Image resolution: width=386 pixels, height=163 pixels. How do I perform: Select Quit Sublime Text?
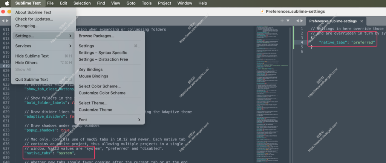[x=43, y=79]
